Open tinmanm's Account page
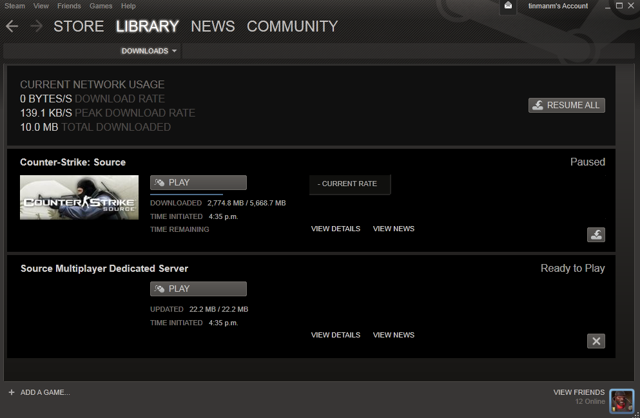Screen dimensions: 640x418 click(x=558, y=6)
